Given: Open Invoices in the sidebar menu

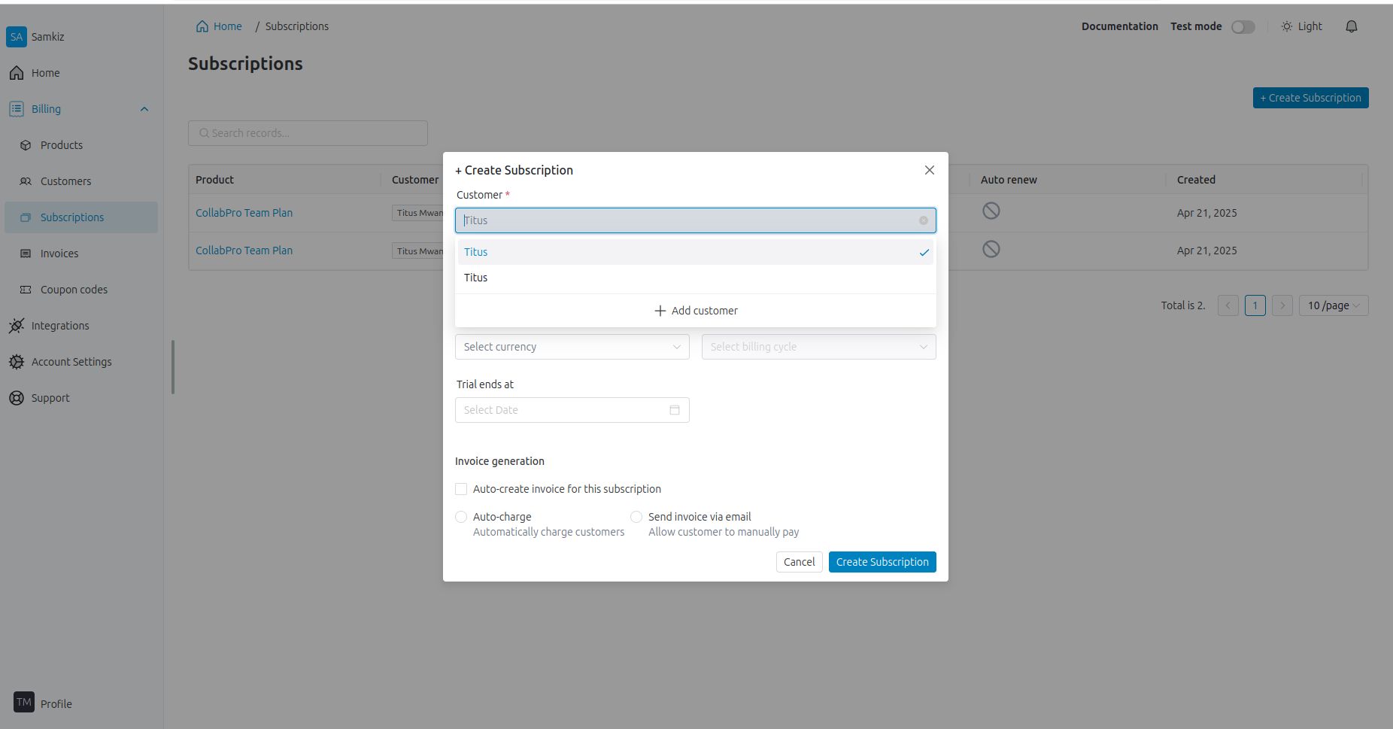Looking at the screenshot, I should point(59,254).
